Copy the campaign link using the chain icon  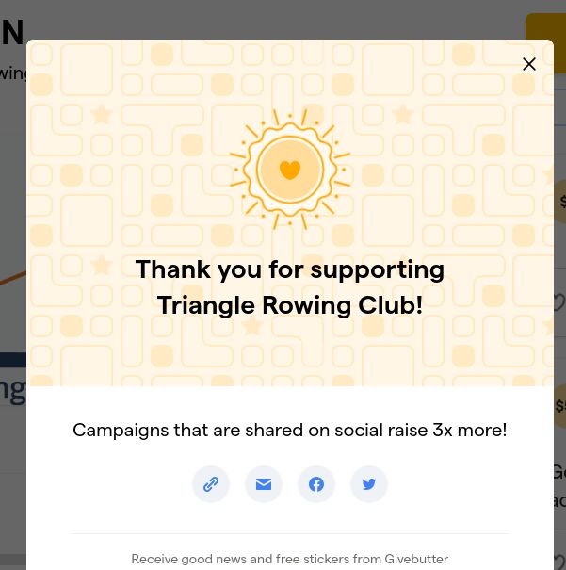point(211,484)
